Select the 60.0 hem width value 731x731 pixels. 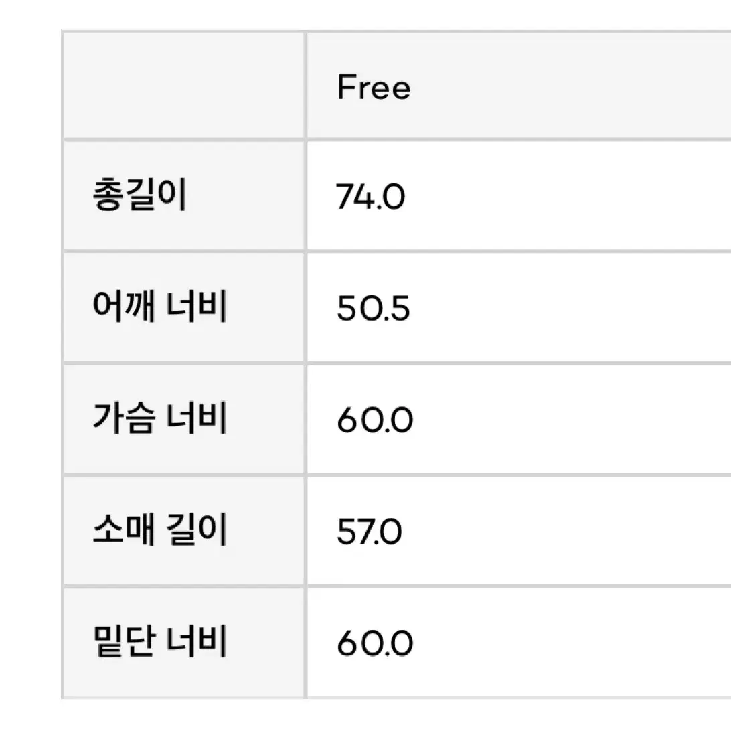[x=375, y=643]
